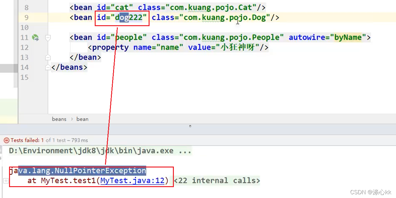Click the java.lang.NullPointerException line
The height and width of the screenshot is (198, 396).
(x=78, y=171)
